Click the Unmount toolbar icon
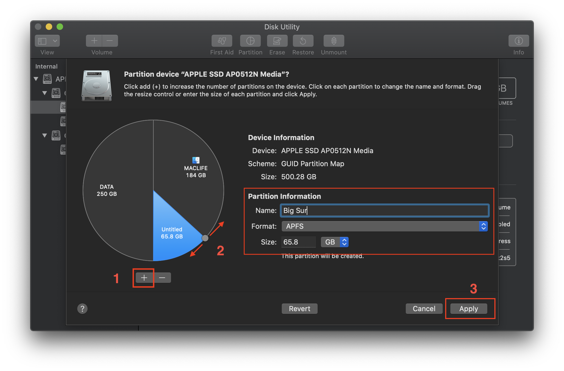This screenshot has width=564, height=371. pyautogui.click(x=334, y=41)
